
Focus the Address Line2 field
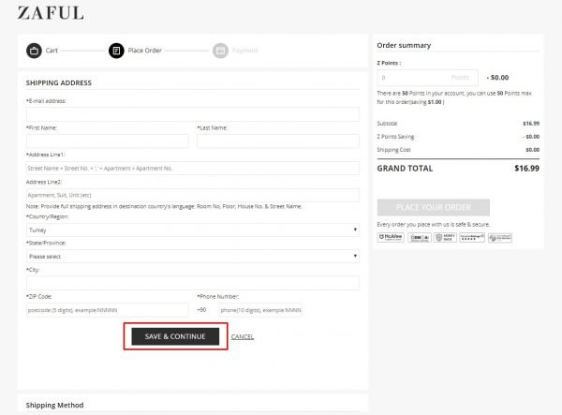[193, 195]
